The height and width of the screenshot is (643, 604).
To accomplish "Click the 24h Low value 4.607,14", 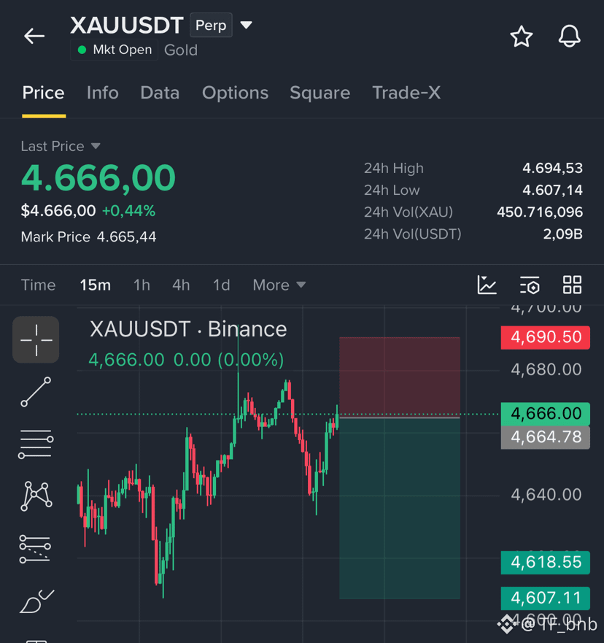I will tap(552, 190).
